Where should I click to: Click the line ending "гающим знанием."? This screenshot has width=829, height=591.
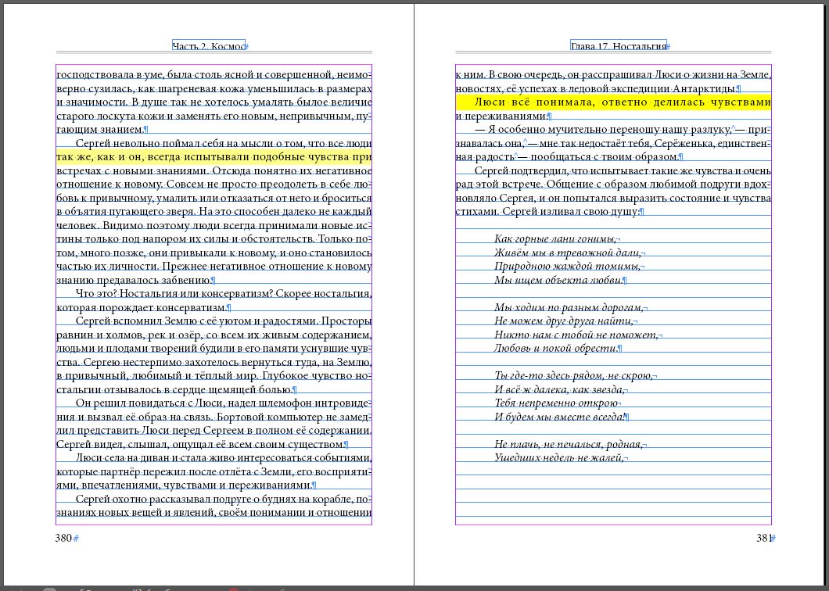click(x=100, y=130)
